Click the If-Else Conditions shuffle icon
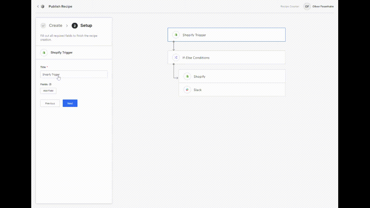Screen dimensions: 370x208 pyautogui.click(x=176, y=57)
